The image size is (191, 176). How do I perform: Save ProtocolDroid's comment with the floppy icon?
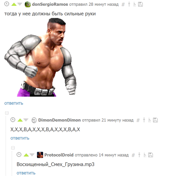(x=151, y=155)
